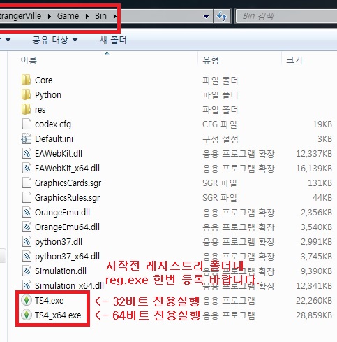Click the Python folder icon
The image size is (337, 342).
pos(26,94)
